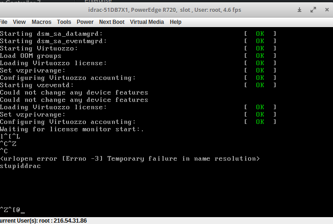Open the File menu

[4, 22]
